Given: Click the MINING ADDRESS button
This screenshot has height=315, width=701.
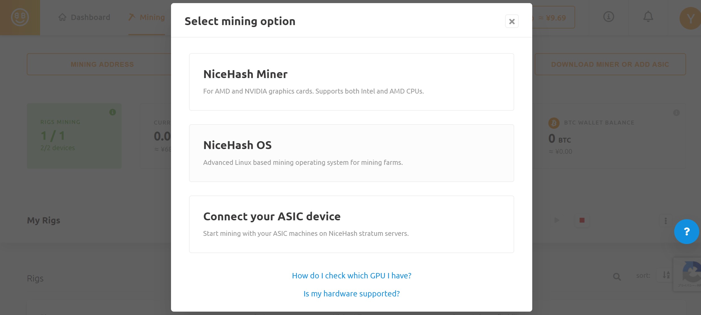Looking at the screenshot, I should [x=102, y=64].
